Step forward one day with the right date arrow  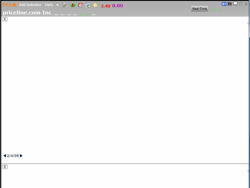tap(21, 156)
